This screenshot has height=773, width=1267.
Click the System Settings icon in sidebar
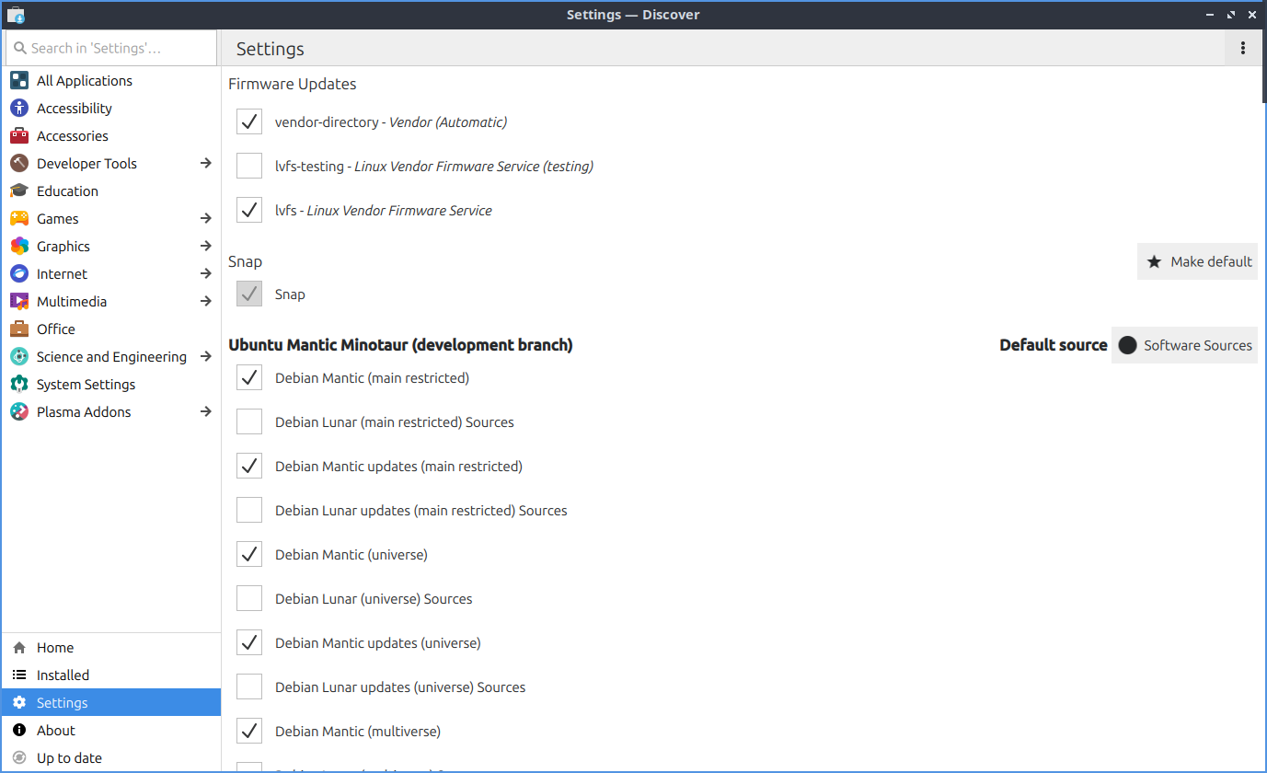point(19,385)
